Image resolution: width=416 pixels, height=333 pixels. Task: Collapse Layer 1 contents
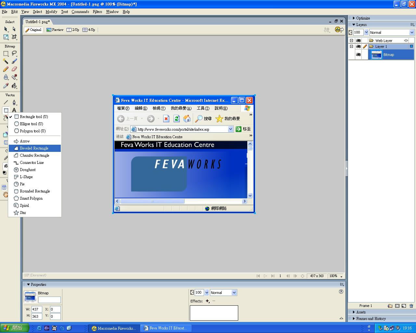click(x=351, y=47)
